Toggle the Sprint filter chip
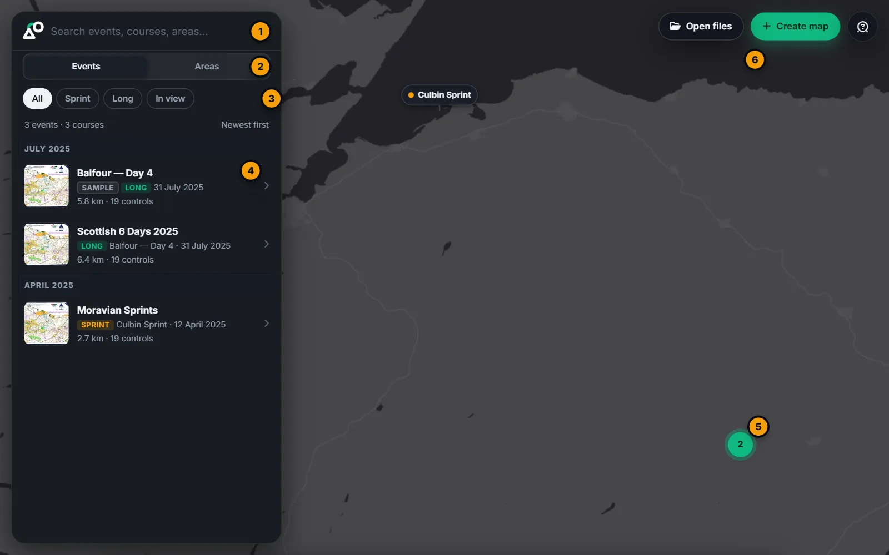Viewport: 889px width, 555px height. pos(77,99)
